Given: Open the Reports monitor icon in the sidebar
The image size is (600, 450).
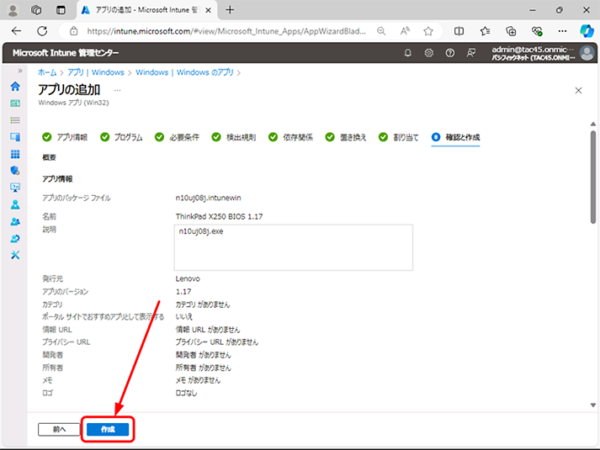Looking at the screenshot, I should [15, 188].
